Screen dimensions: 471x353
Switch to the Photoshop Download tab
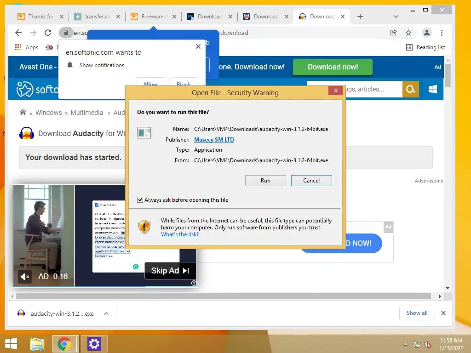(210, 17)
